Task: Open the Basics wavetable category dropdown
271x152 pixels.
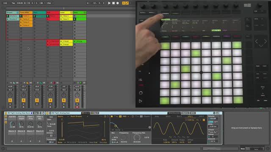Action: coord(63,116)
